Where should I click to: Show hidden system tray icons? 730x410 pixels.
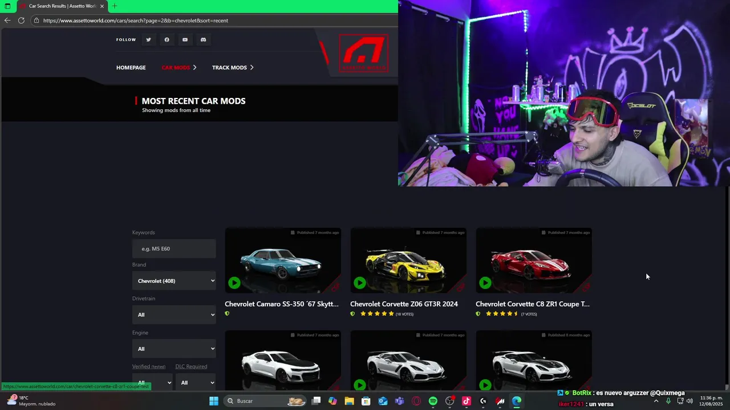tap(656, 401)
